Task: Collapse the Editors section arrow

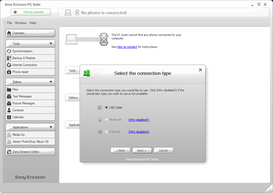Action: point(51,82)
